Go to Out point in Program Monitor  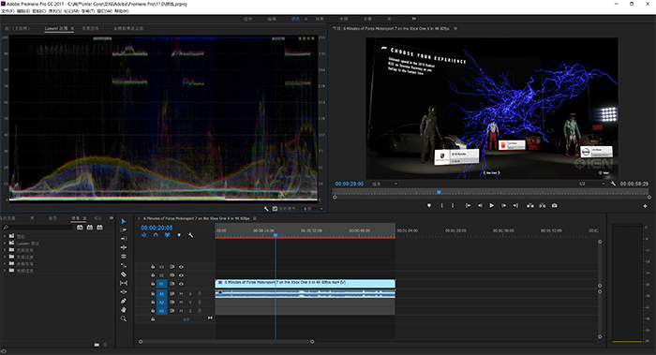(515, 205)
